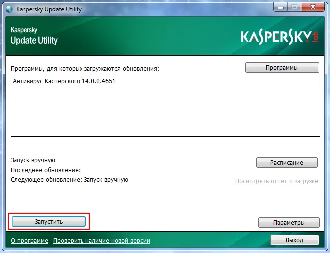Select Антивирус Касперского 14.0.0.4651 list entry
Image resolution: width=330 pixels, height=253 pixels.
coord(64,81)
